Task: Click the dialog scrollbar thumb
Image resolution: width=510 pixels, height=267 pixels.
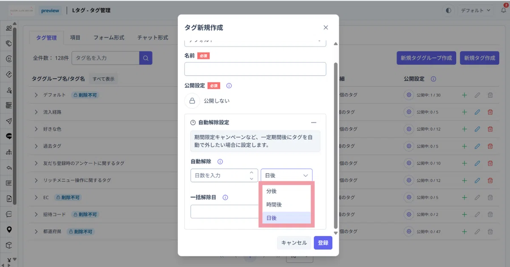Action: [x=336, y=145]
